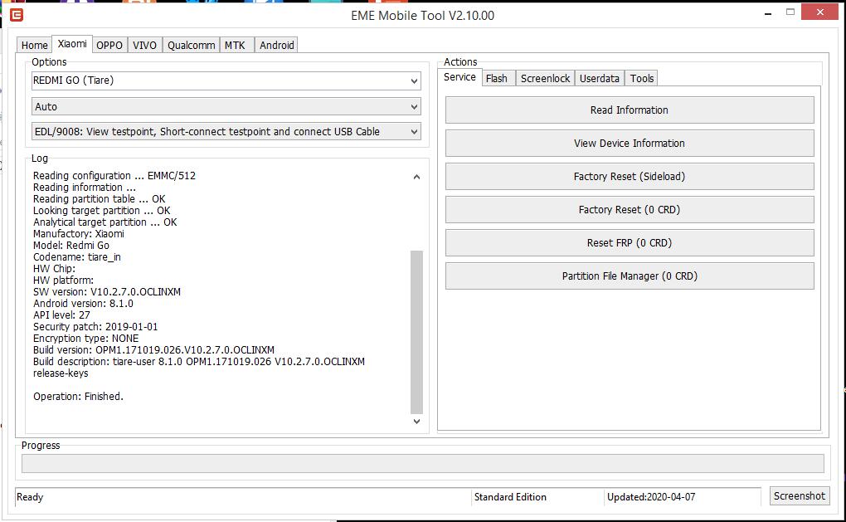Select the Xiaomi tab
846x522 pixels.
coord(72,44)
